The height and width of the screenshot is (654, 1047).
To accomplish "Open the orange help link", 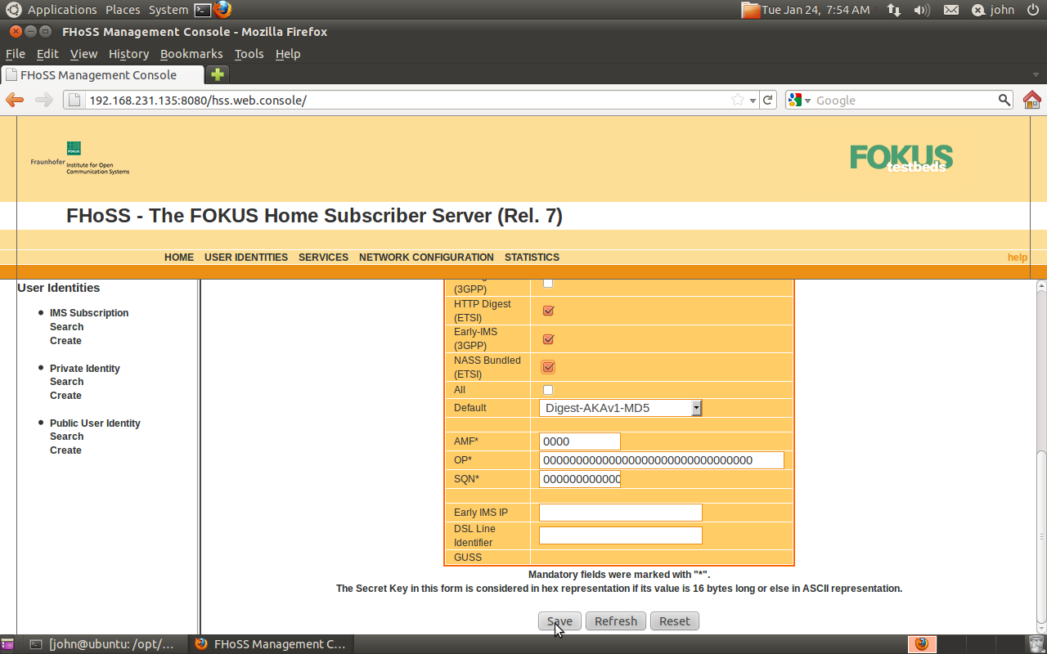I will (1017, 257).
